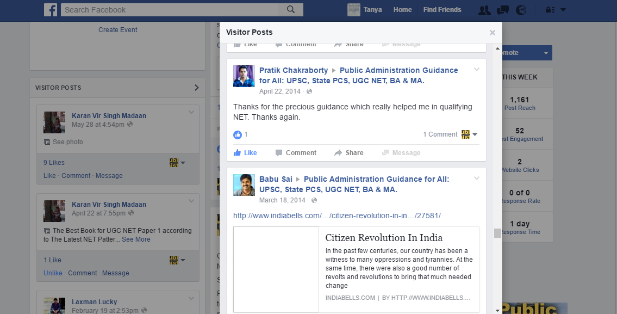This screenshot has height=314, width=617.
Task: Click the April 22 at 7:55pm timestamp
Action: (98, 213)
